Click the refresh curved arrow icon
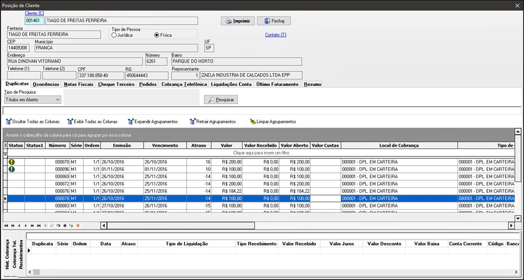Image resolution: width=524 pixels, height=280 pixels. pos(59,225)
